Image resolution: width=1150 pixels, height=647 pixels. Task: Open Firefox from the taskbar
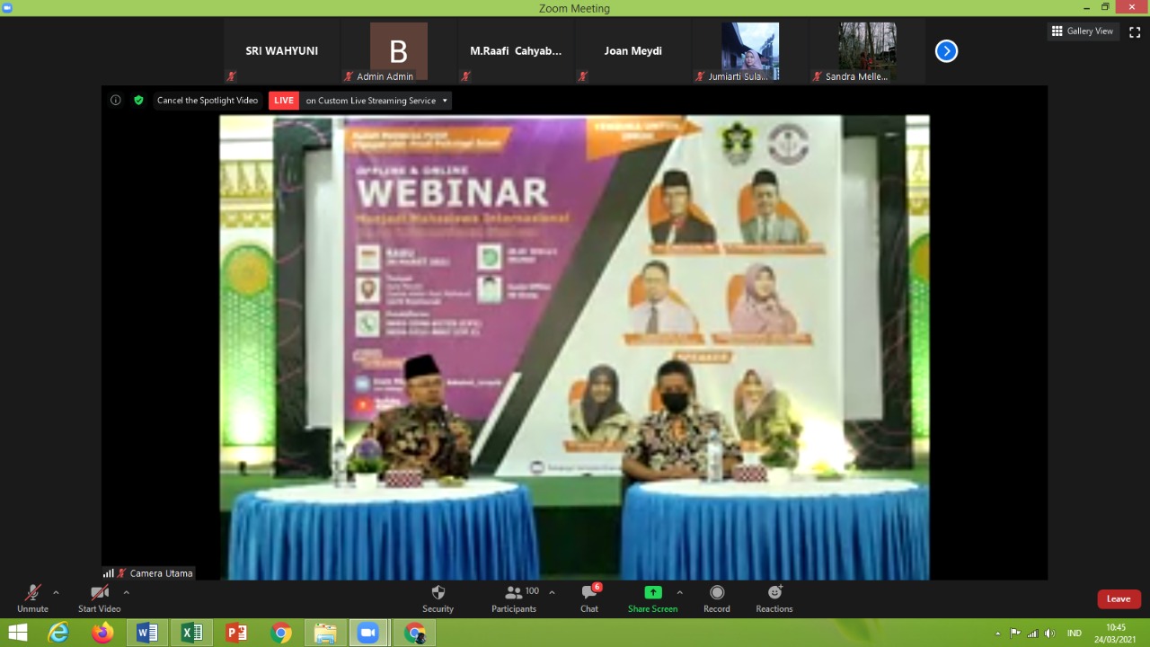pyautogui.click(x=102, y=633)
